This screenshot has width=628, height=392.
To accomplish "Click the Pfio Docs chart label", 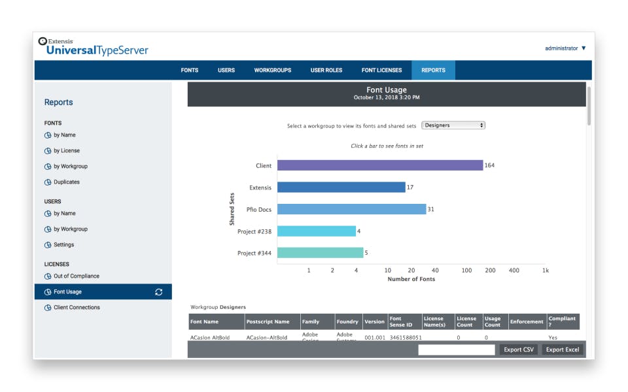I will point(259,209).
